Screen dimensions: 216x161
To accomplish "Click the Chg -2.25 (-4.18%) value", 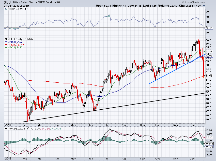I will point(191,6).
